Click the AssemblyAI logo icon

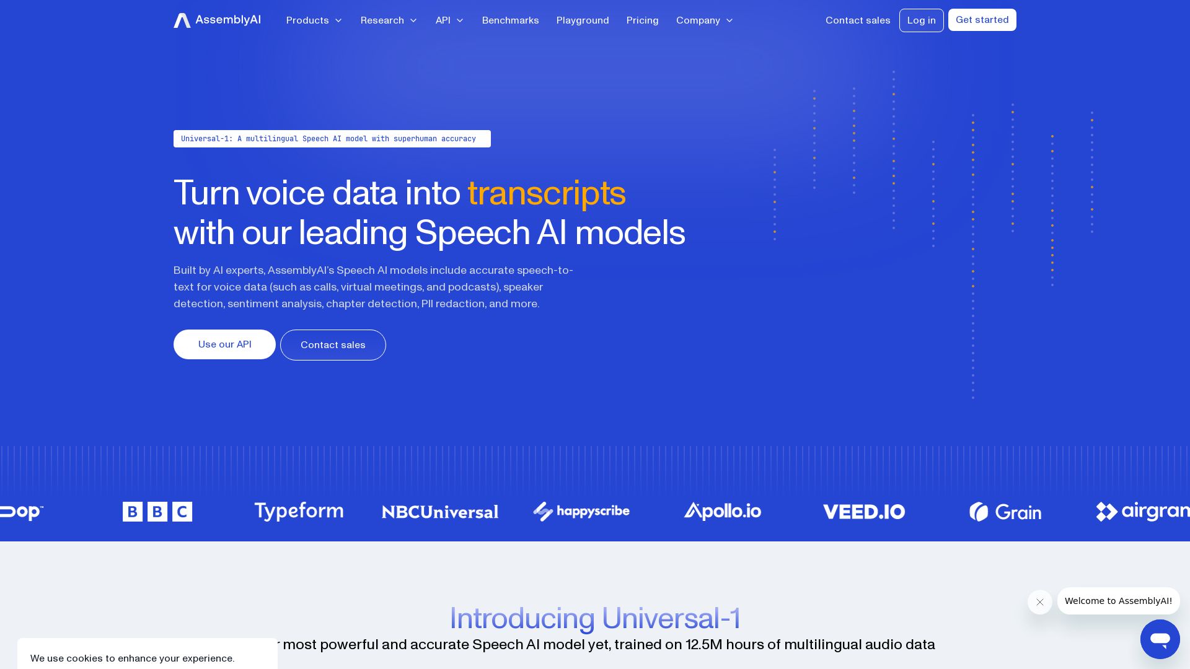(x=182, y=20)
